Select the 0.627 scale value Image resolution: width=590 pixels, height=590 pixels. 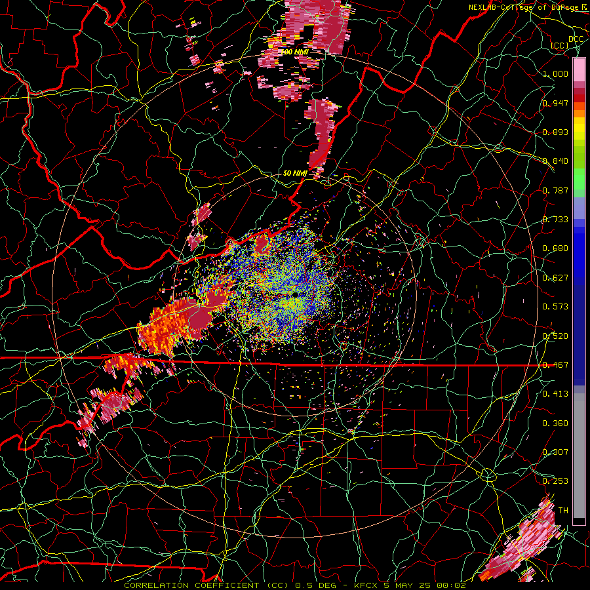click(555, 278)
